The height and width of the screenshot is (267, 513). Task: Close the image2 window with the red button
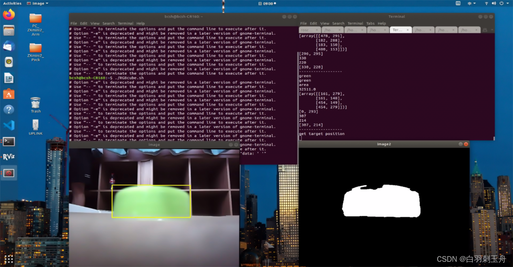[x=466, y=144]
